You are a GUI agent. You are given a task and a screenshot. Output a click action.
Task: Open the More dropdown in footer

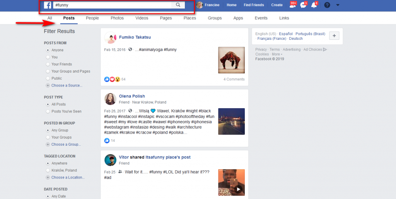(x=277, y=54)
